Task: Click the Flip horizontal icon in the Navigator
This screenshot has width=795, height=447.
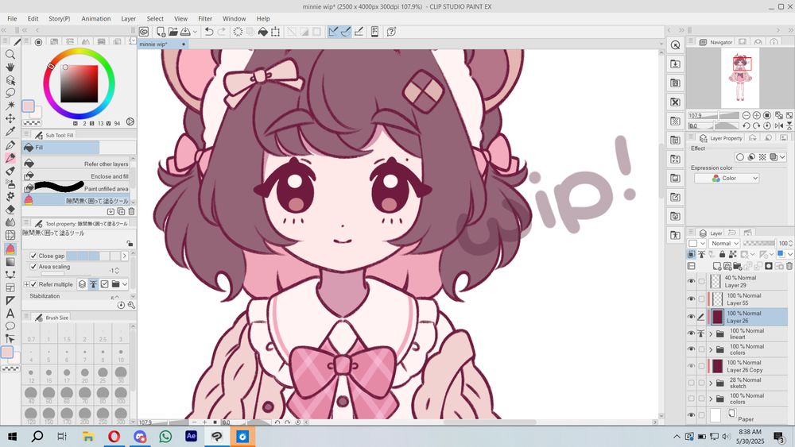Action: pyautogui.click(x=779, y=125)
